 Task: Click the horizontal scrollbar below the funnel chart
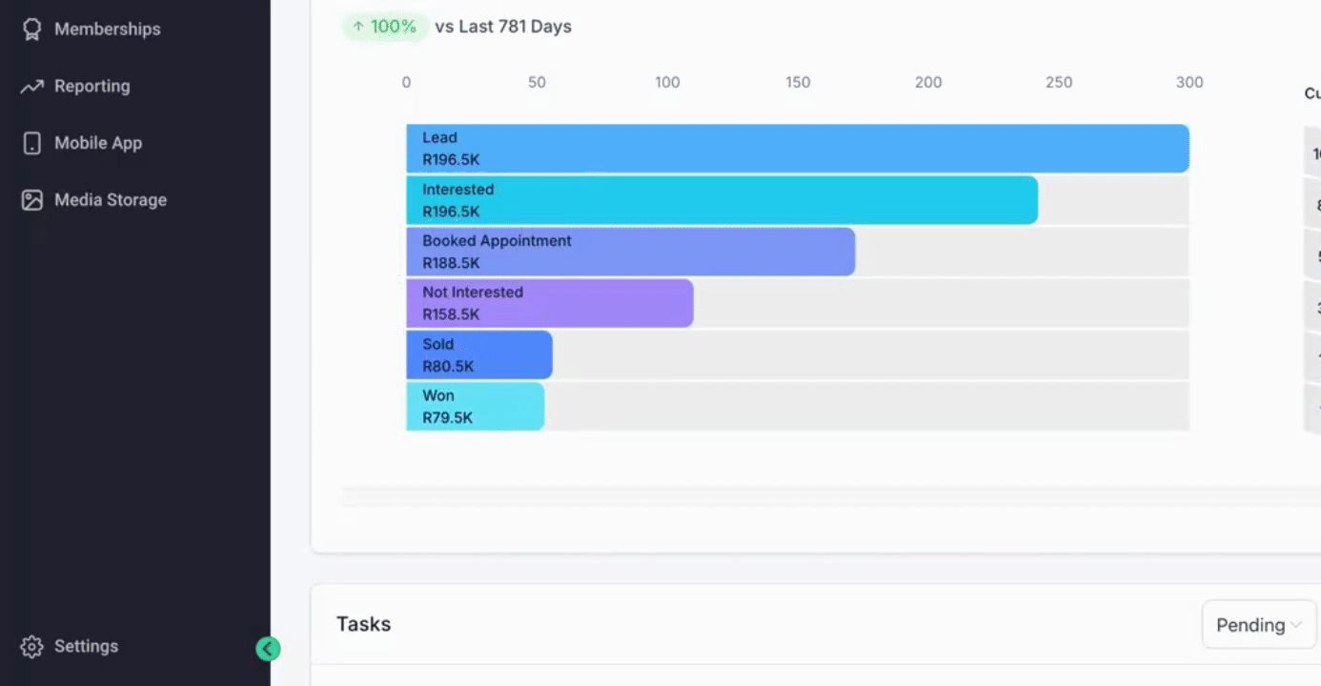pyautogui.click(x=829, y=496)
